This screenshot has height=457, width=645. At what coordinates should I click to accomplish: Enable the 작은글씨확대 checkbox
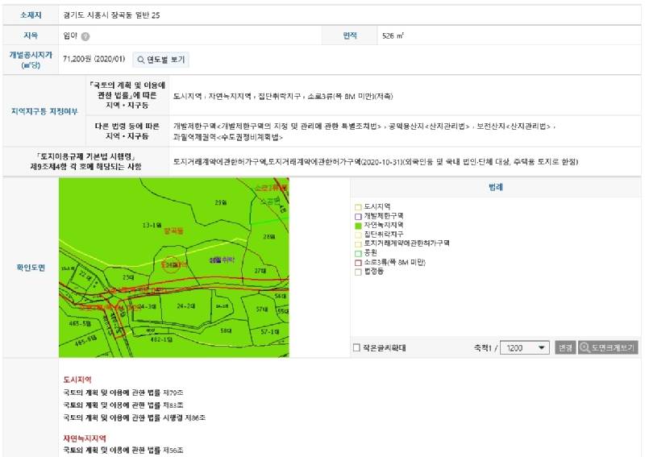click(356, 348)
